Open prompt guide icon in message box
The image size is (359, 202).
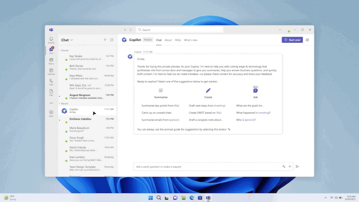(284, 167)
